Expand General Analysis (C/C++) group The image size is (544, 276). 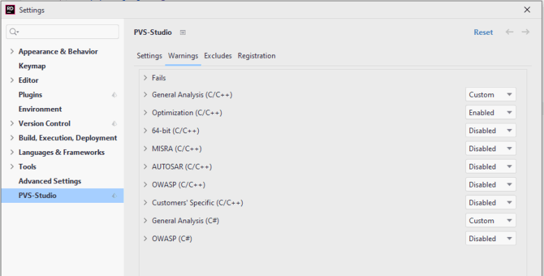(x=146, y=95)
